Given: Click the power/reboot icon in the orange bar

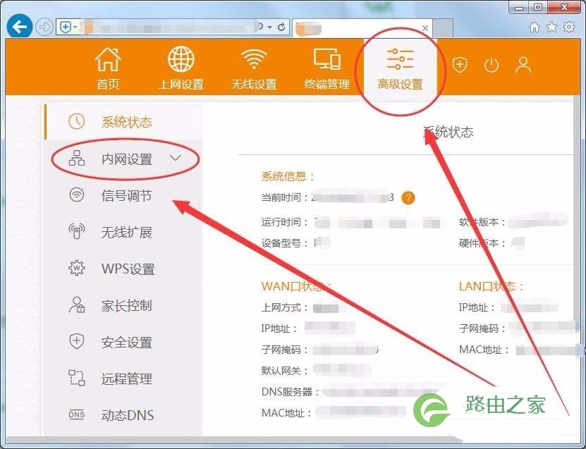Looking at the screenshot, I should click(x=492, y=66).
